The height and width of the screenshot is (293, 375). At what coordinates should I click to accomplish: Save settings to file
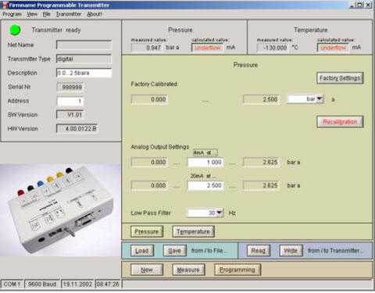[x=174, y=251]
